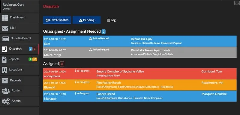240x115 pixels.
Task: Click info icon in Pine Valley Ranch row
Action: pyautogui.click(x=76, y=82)
